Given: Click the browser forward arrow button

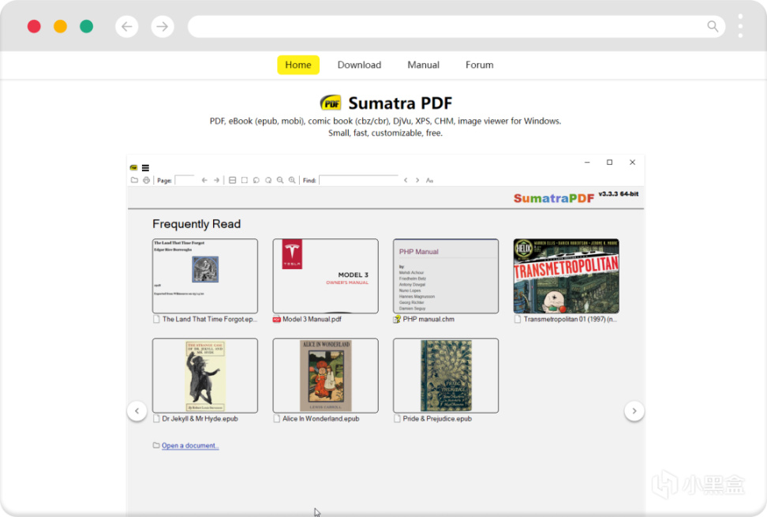Looking at the screenshot, I should point(163,26).
